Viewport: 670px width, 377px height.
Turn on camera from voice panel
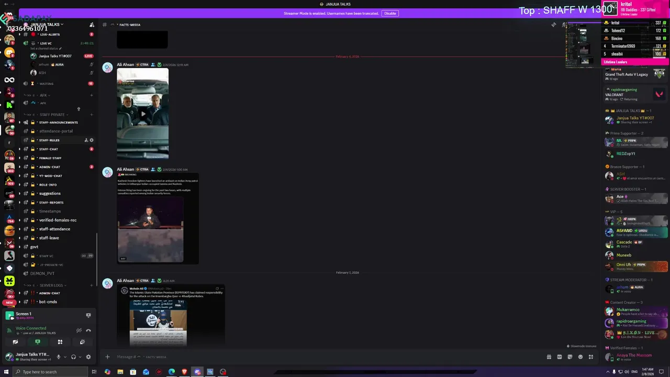pyautogui.click(x=15, y=342)
